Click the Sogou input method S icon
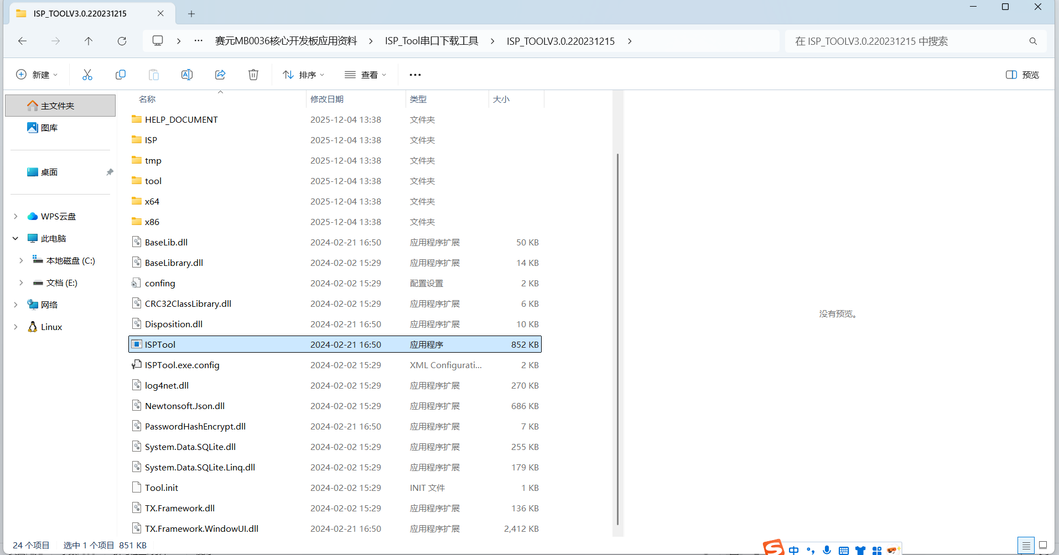 point(774,547)
